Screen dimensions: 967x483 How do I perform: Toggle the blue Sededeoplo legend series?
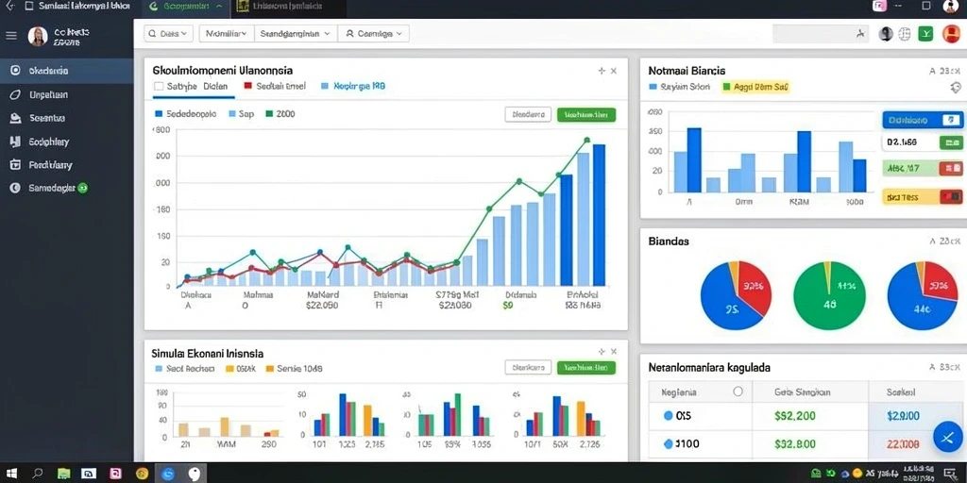coord(185,114)
